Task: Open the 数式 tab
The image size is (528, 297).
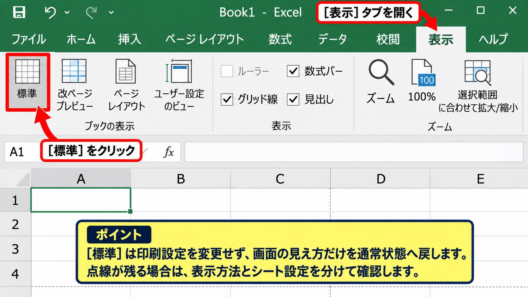Action: [x=280, y=39]
